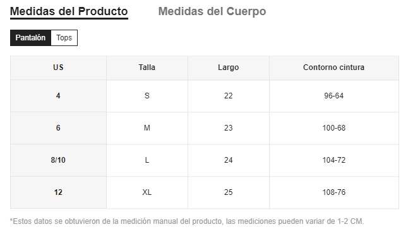The height and width of the screenshot is (234, 408).
Task: Click the manual measurement disclaimer note
Action: [x=187, y=221]
